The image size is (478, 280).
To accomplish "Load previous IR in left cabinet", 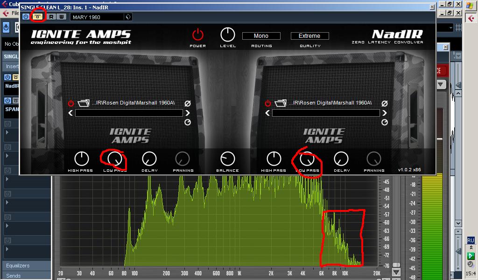I will coord(70,113).
